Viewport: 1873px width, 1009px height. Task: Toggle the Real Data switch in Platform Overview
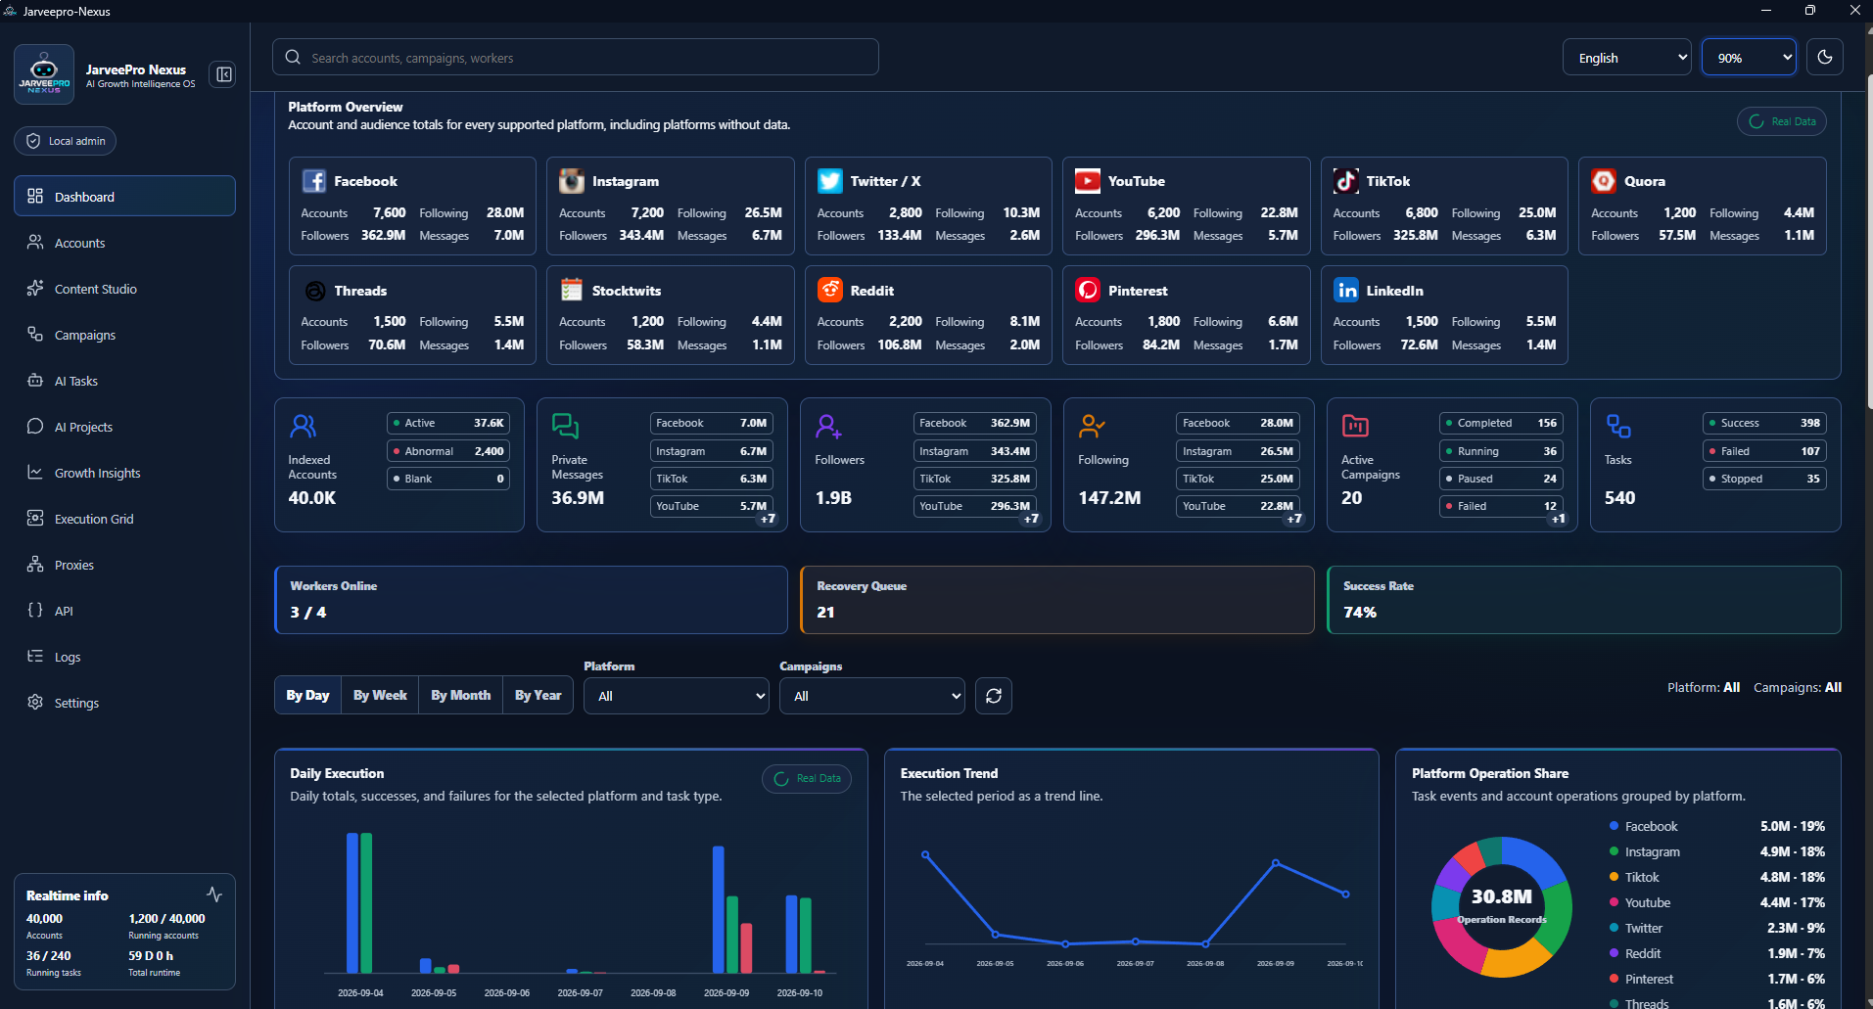[1782, 121]
